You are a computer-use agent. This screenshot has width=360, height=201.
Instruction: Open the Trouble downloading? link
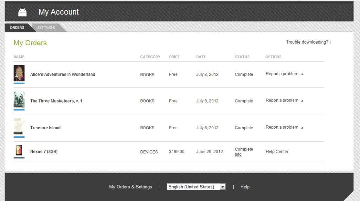[x=307, y=42]
